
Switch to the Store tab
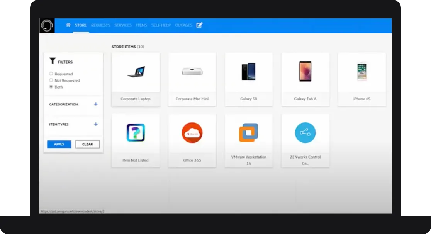(81, 25)
